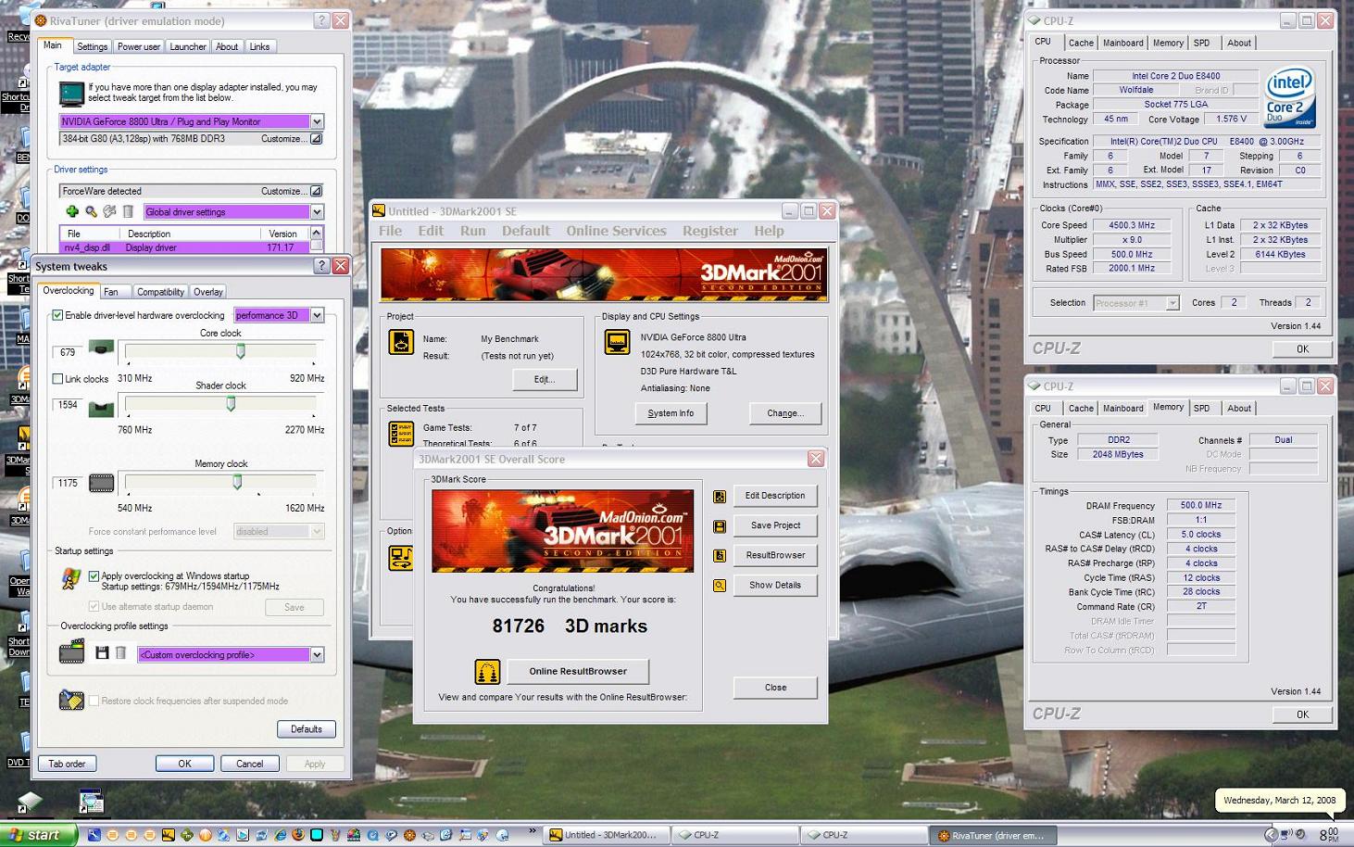This screenshot has height=847, width=1354.
Task: Click the trash icon beside overclocking profile dropdown
Action: pyautogui.click(x=120, y=653)
